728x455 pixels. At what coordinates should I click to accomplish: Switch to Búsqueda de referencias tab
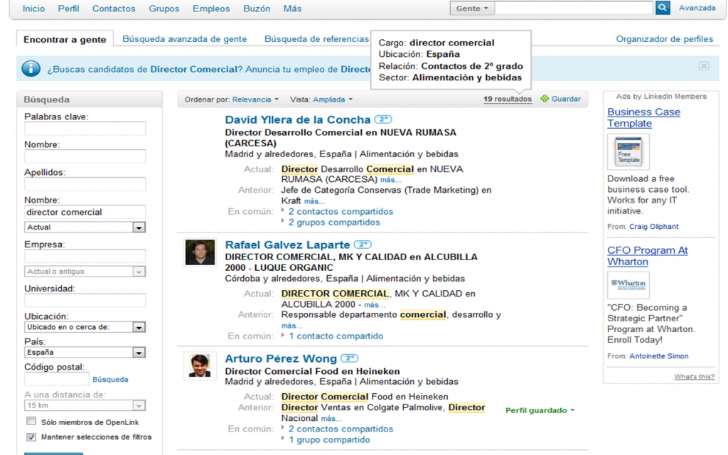point(316,39)
